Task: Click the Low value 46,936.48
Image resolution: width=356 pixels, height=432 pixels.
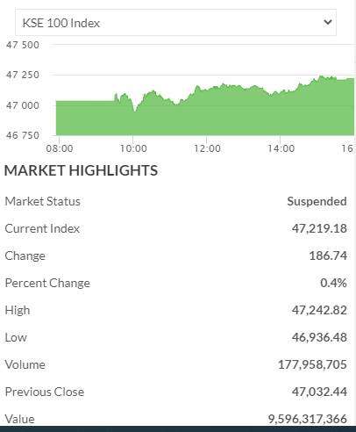Action: (319, 337)
